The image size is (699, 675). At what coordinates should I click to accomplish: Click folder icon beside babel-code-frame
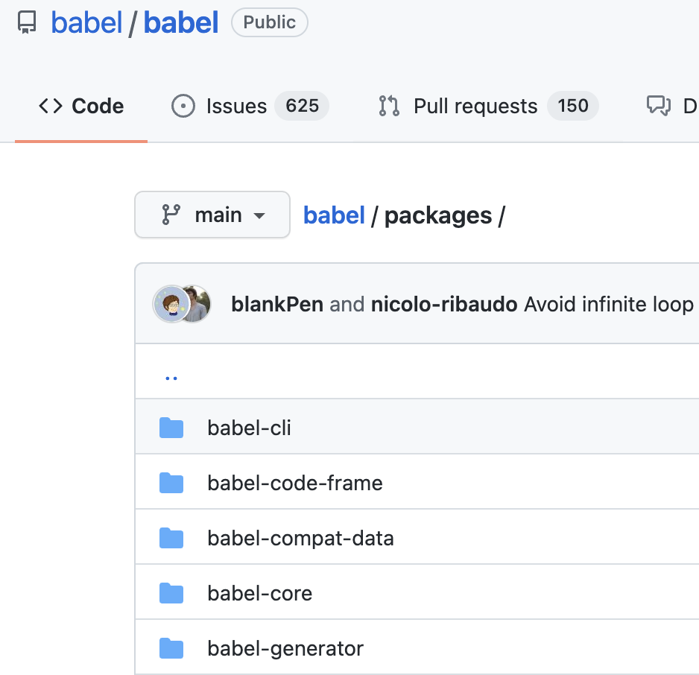[x=171, y=483]
